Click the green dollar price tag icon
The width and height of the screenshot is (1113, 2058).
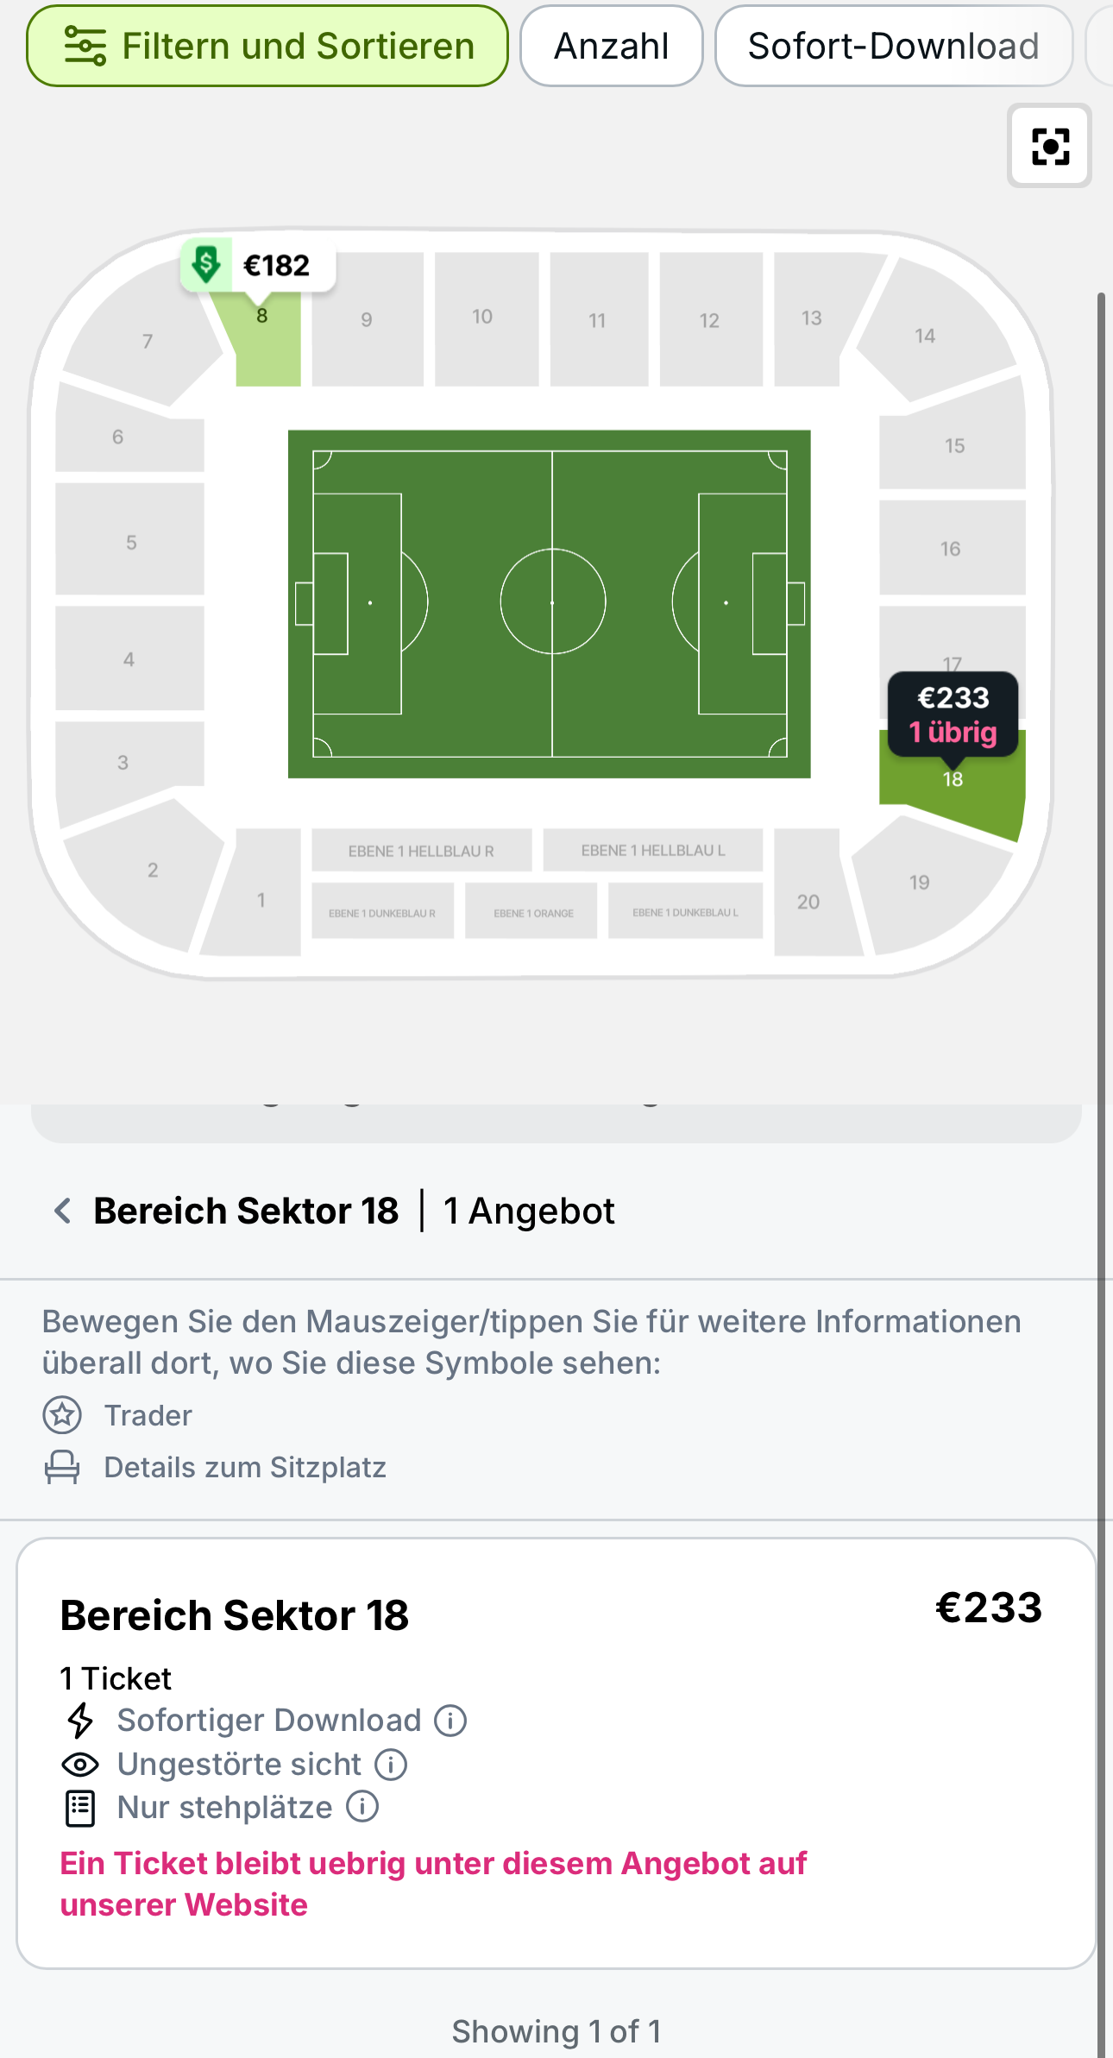pyautogui.click(x=206, y=264)
